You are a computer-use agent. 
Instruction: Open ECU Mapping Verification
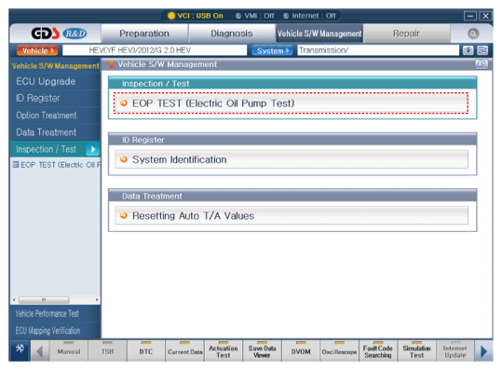(55, 331)
